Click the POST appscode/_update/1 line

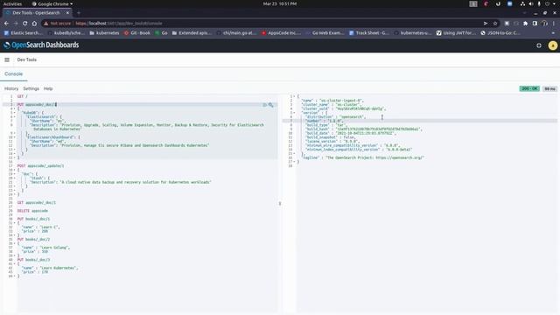click(x=41, y=165)
